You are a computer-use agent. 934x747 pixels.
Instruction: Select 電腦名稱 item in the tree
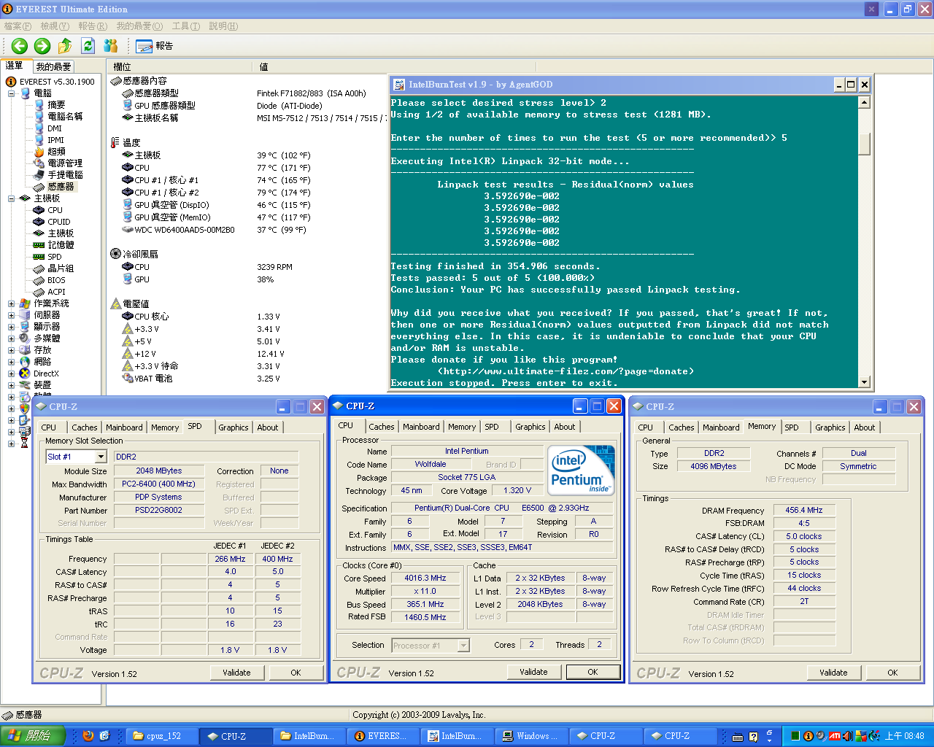tap(65, 117)
